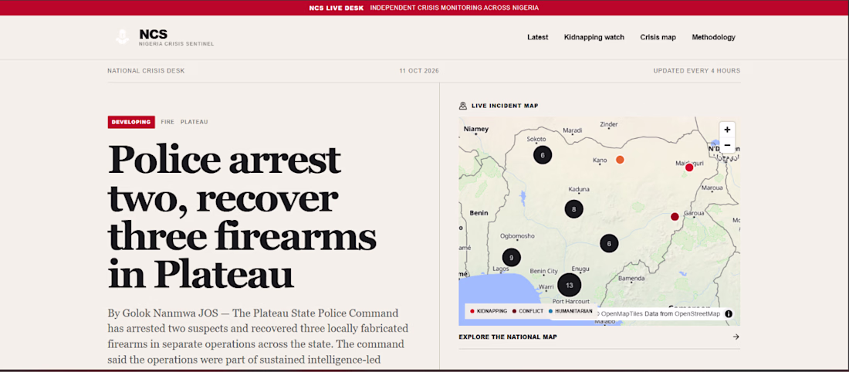Viewport: 849px width, 372px height.
Task: Zoom out on the incident map
Action: click(726, 145)
